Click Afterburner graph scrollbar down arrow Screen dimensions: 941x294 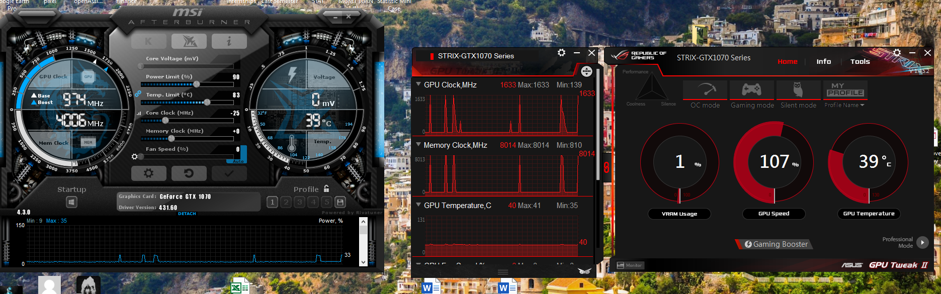(x=363, y=262)
